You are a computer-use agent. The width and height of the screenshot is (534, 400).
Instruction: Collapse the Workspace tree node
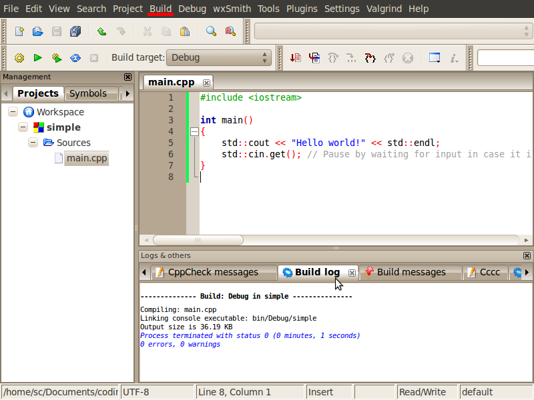(x=13, y=112)
